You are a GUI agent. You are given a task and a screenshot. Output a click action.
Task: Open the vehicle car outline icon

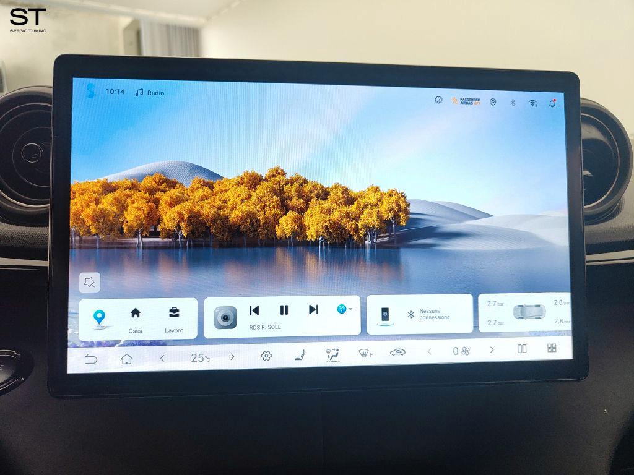pos(397,353)
